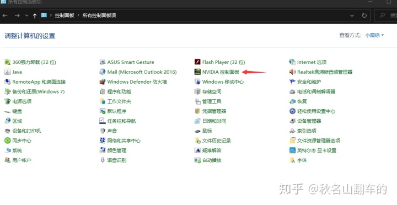Screen dimensions: 397x205
Task: Open the 日期和时间 icon
Action: click(197, 121)
